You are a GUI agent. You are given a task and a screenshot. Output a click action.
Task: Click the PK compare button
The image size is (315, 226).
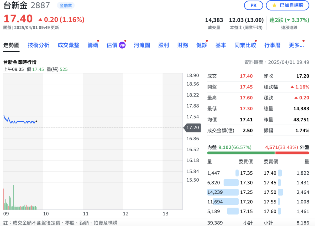pyautogui.click(x=253, y=5)
